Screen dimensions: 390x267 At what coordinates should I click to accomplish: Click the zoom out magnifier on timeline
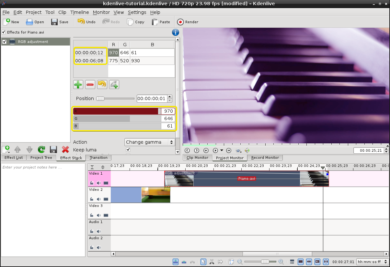tap(240, 262)
